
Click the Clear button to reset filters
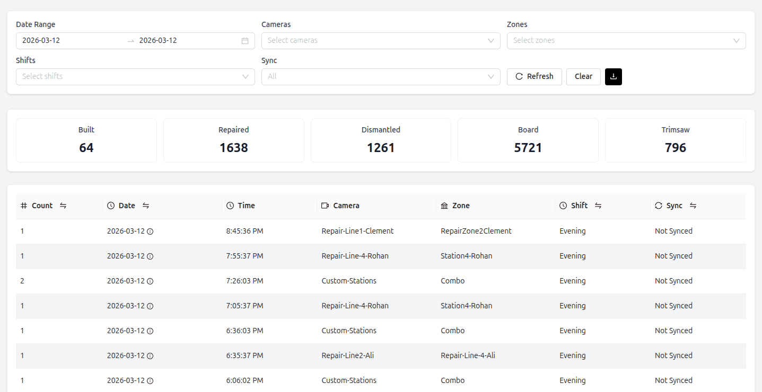point(583,76)
